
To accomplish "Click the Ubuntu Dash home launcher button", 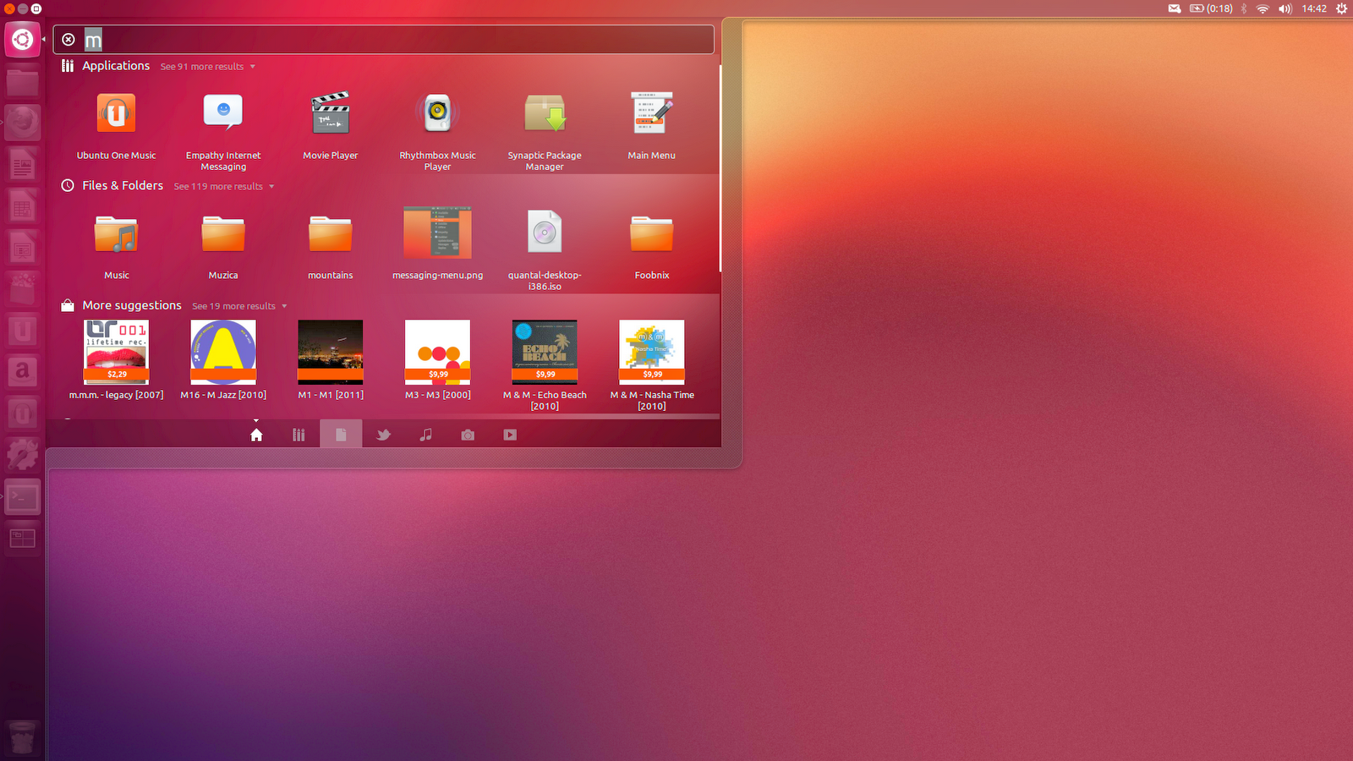I will (x=23, y=40).
